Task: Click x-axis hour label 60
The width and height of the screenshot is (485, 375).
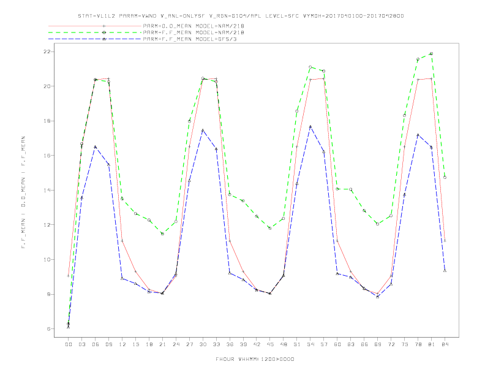Action: coord(337,344)
